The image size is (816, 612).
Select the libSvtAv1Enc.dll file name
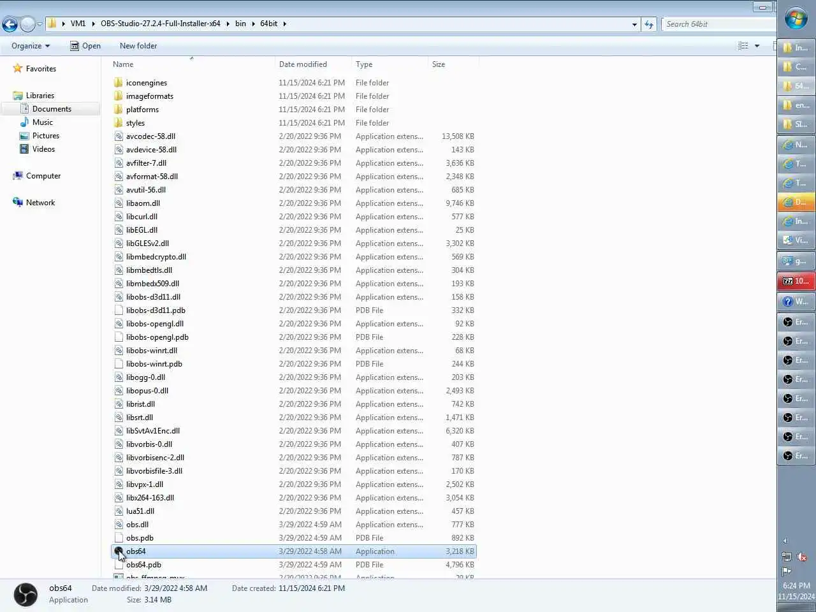point(153,431)
